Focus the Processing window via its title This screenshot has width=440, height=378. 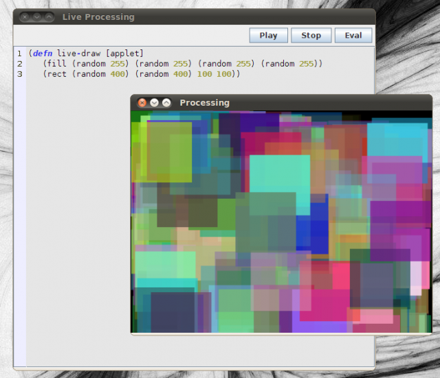pos(204,103)
